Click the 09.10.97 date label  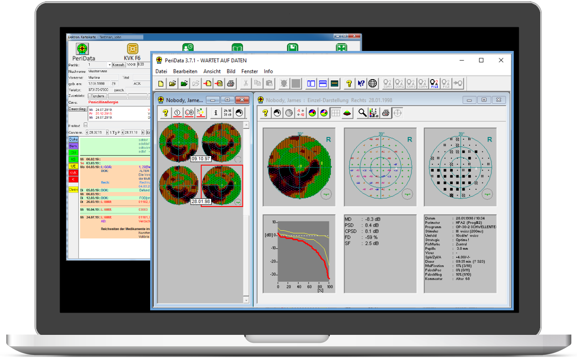200,158
